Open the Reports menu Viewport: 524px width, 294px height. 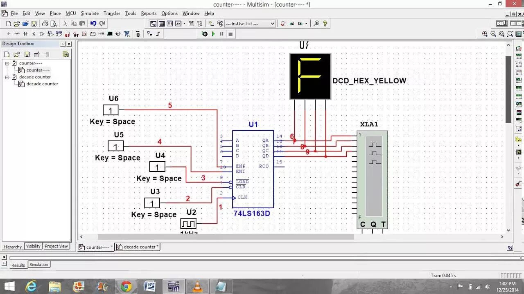click(149, 13)
